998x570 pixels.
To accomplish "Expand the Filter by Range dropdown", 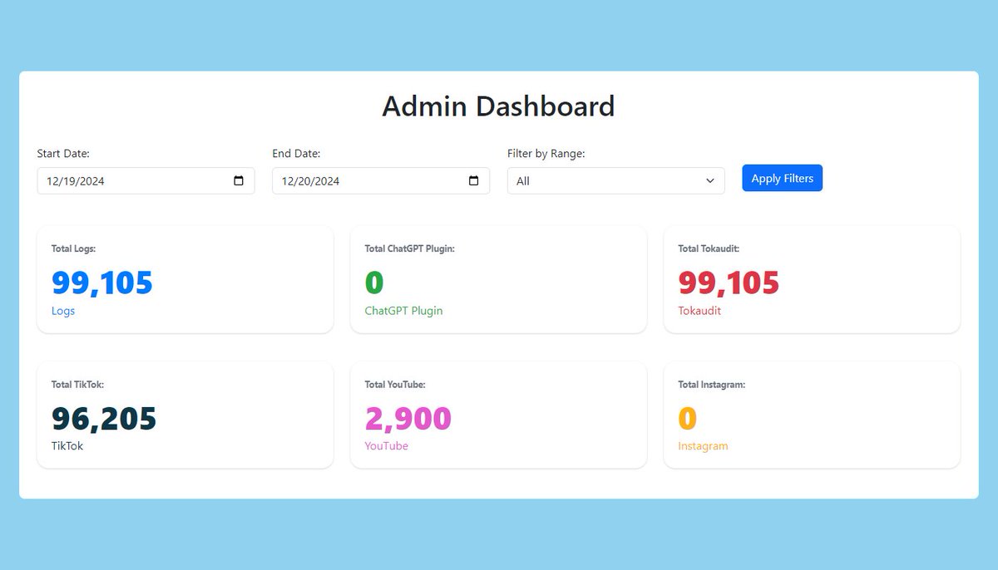I will click(615, 180).
